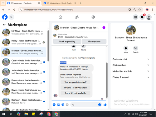The height and width of the screenshot is (117, 156).
Task: Click the back arrow beside Marketplace
Action: tap(4, 25)
